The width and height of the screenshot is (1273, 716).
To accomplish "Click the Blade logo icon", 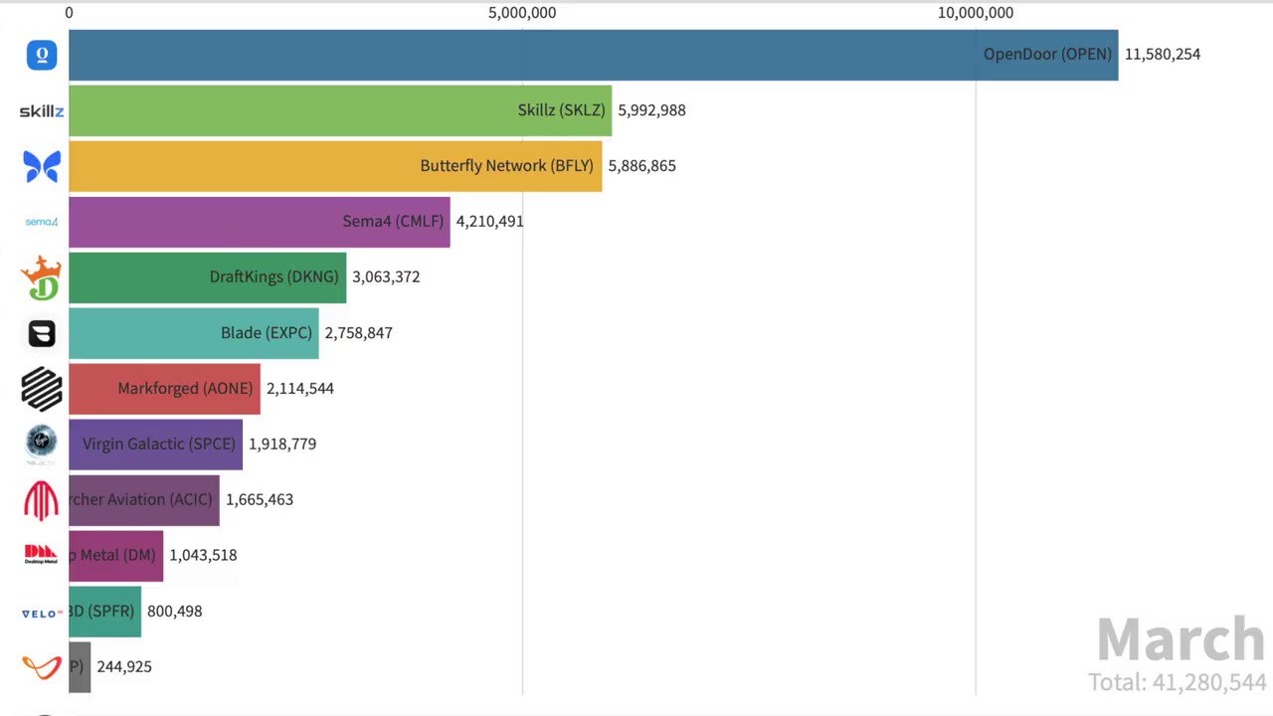I will coord(42,333).
